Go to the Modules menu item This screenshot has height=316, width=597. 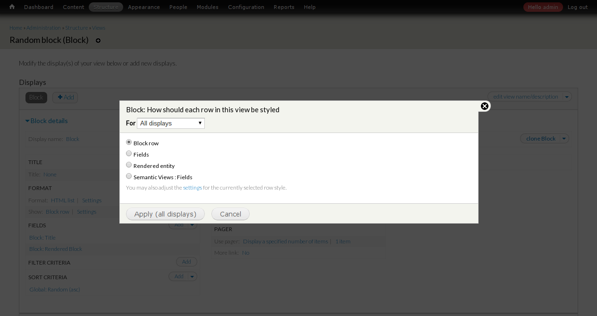click(207, 7)
